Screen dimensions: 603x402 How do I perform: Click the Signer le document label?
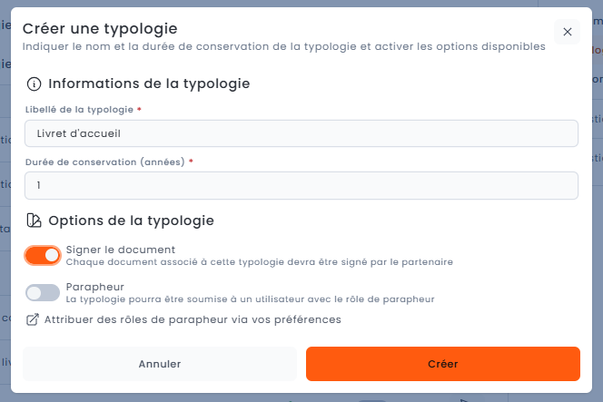[x=121, y=249]
